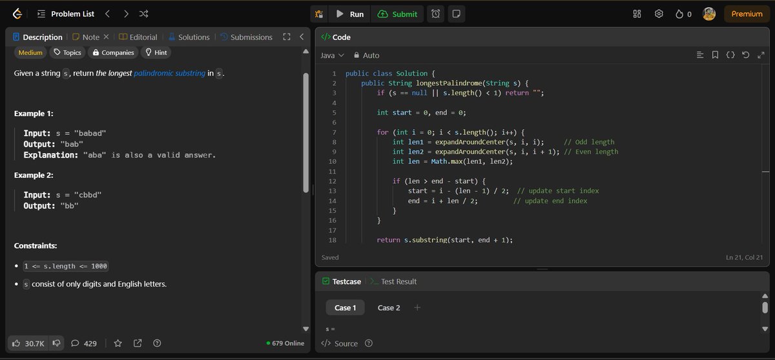Image resolution: width=775 pixels, height=360 pixels.
Task: Click the Premium button
Action: (x=747, y=14)
